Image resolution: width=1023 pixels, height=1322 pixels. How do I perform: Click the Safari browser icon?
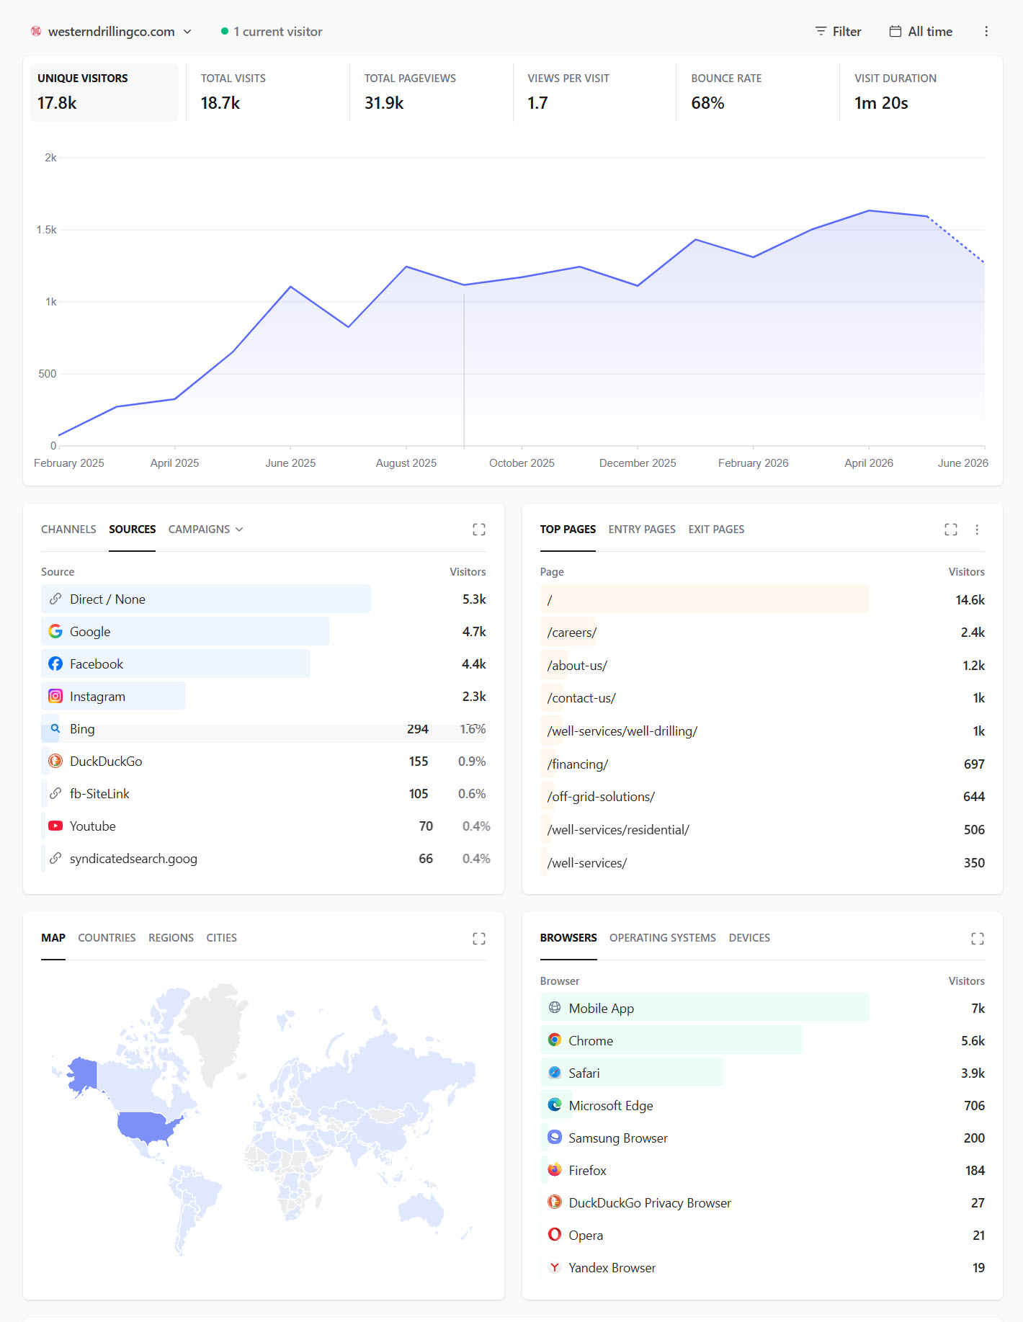(x=555, y=1073)
